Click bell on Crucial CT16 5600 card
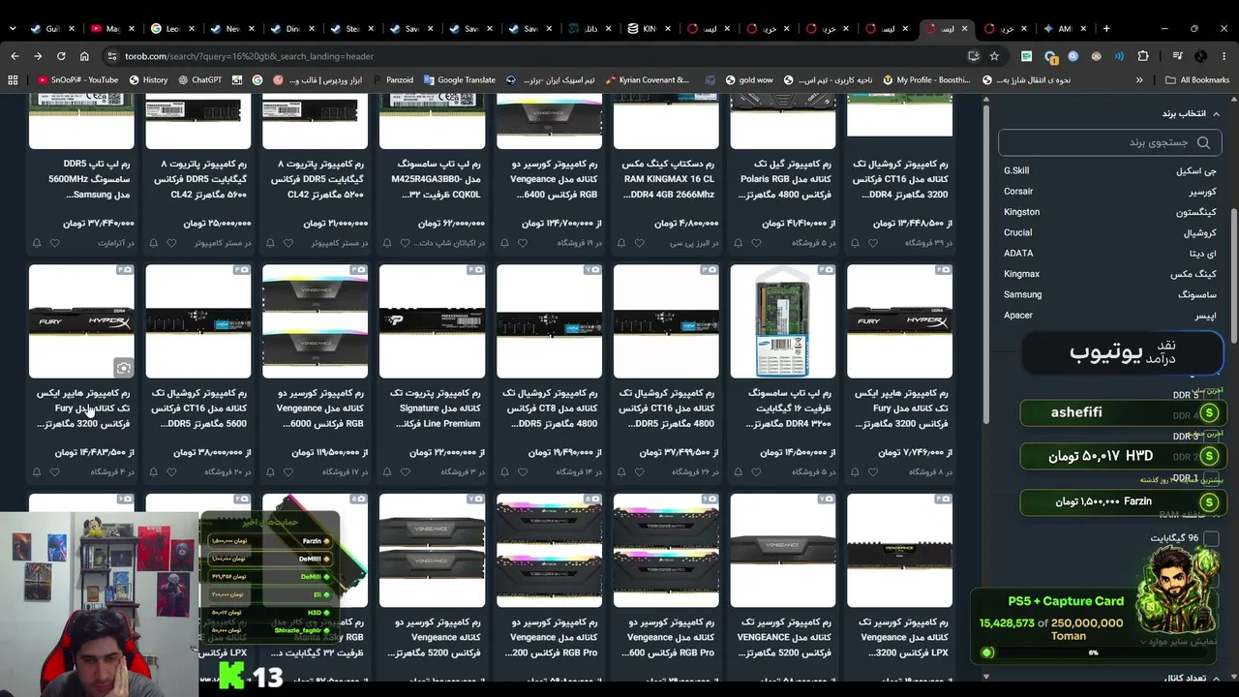 point(153,472)
